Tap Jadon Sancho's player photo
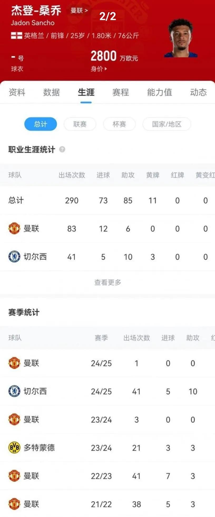The image size is (215, 517). click(181, 38)
